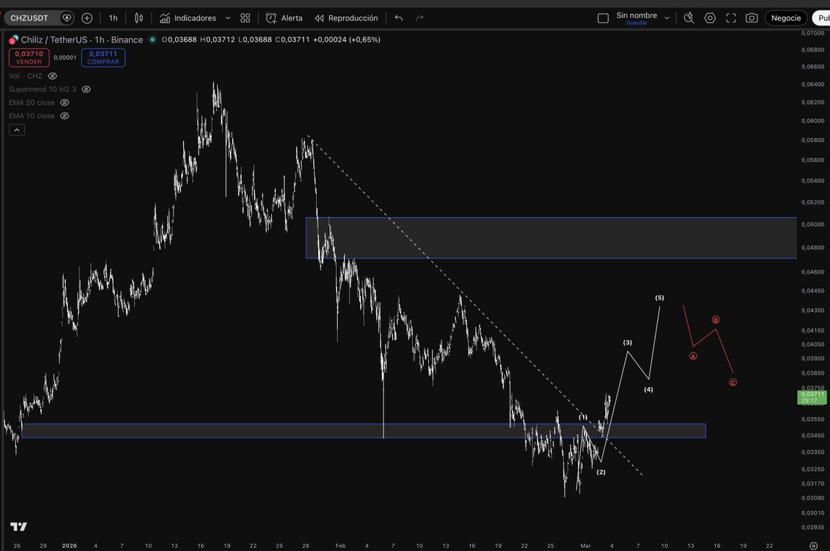The width and height of the screenshot is (830, 551).
Task: Select the wave (3) label
Action: (627, 343)
